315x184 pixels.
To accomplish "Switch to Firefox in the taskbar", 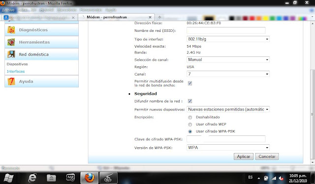I will click(x=90, y=178).
